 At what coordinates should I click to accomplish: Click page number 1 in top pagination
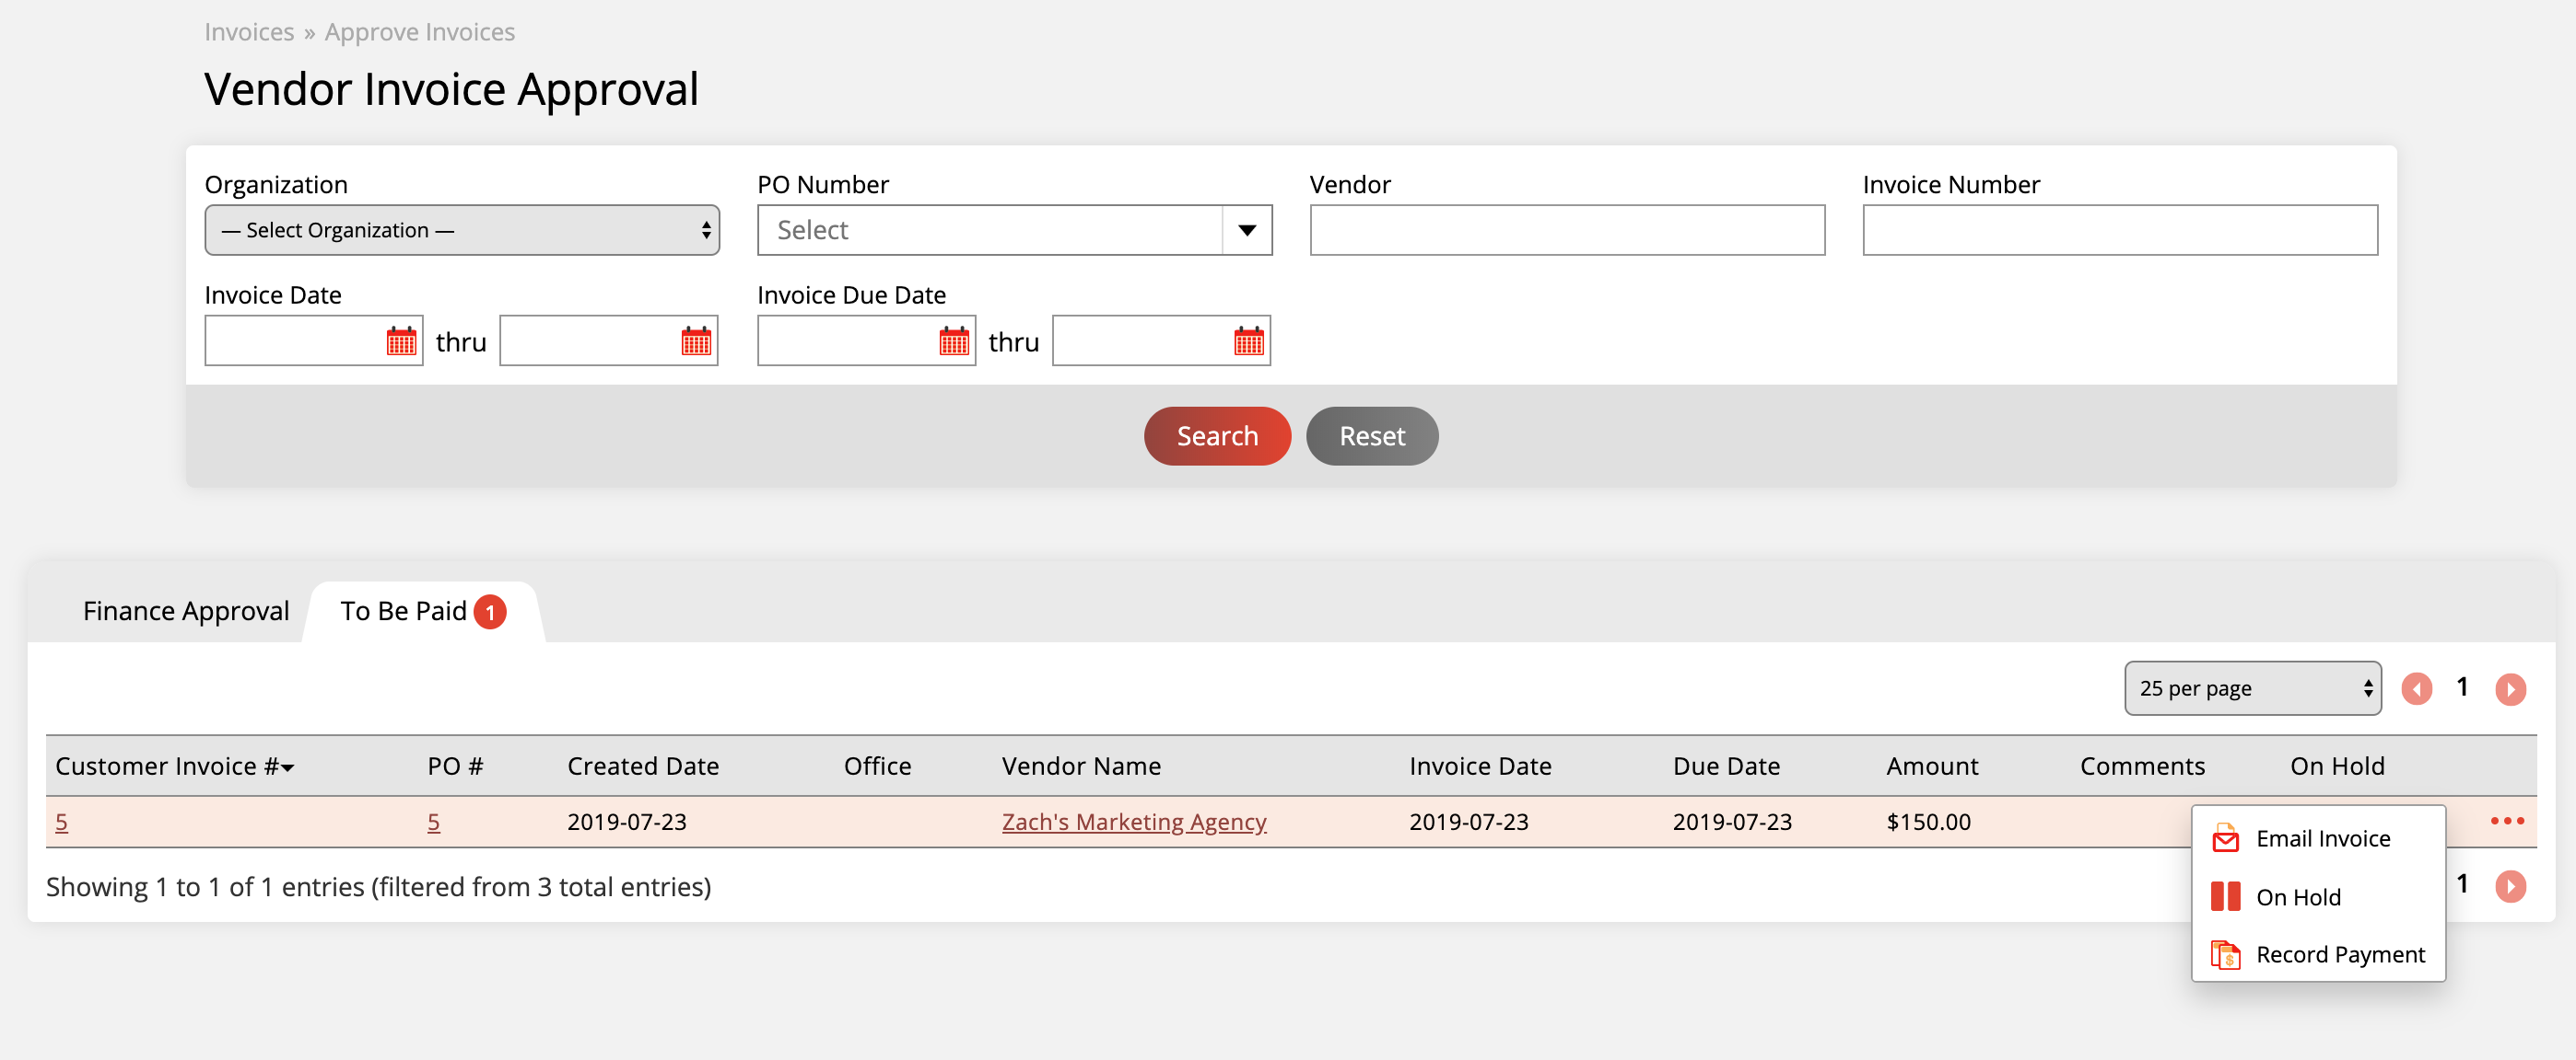click(x=2462, y=686)
